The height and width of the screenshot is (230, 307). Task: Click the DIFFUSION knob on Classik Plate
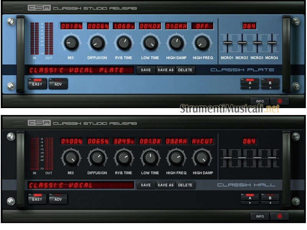(x=97, y=43)
